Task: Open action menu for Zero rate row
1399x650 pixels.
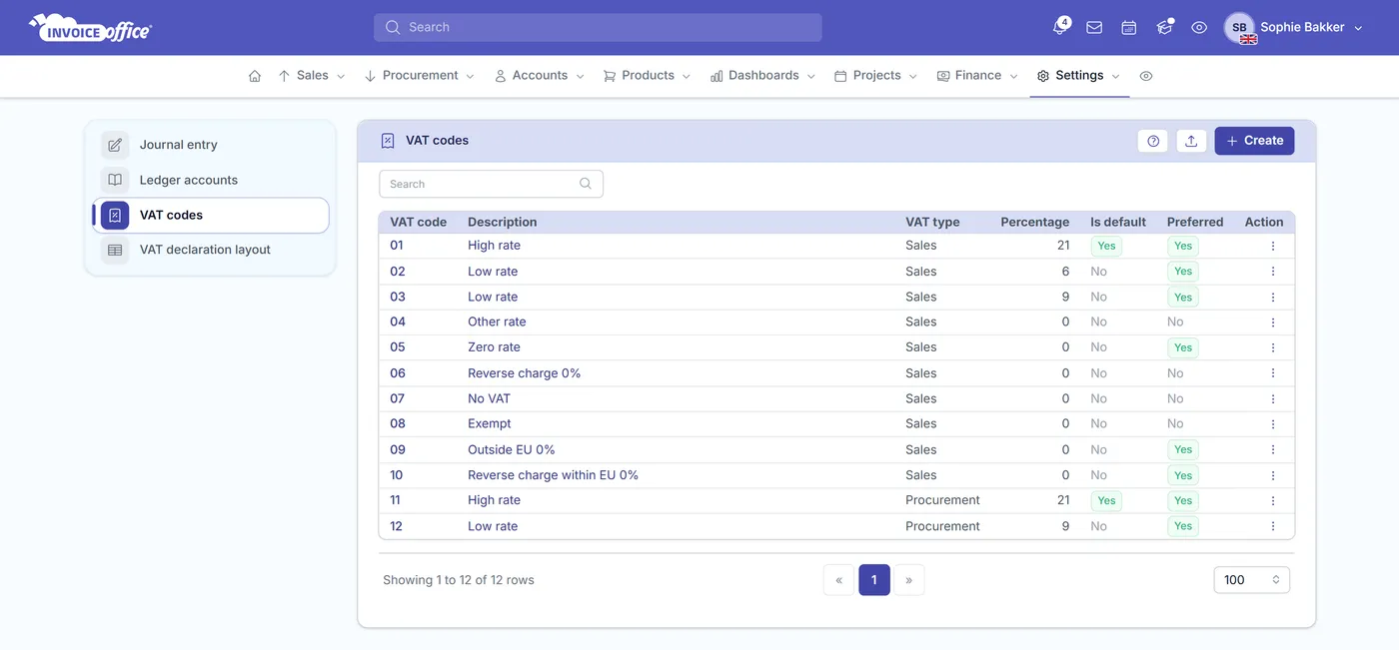Action: pos(1273,347)
